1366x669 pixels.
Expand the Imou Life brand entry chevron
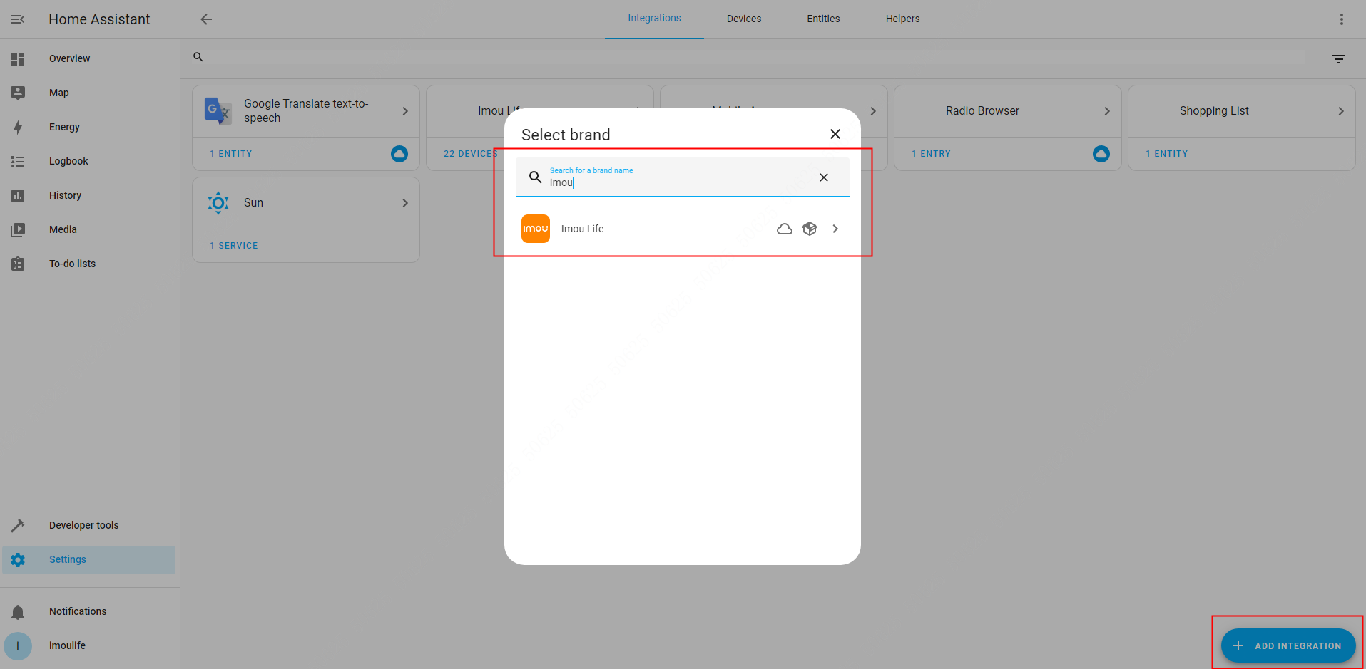tap(835, 229)
